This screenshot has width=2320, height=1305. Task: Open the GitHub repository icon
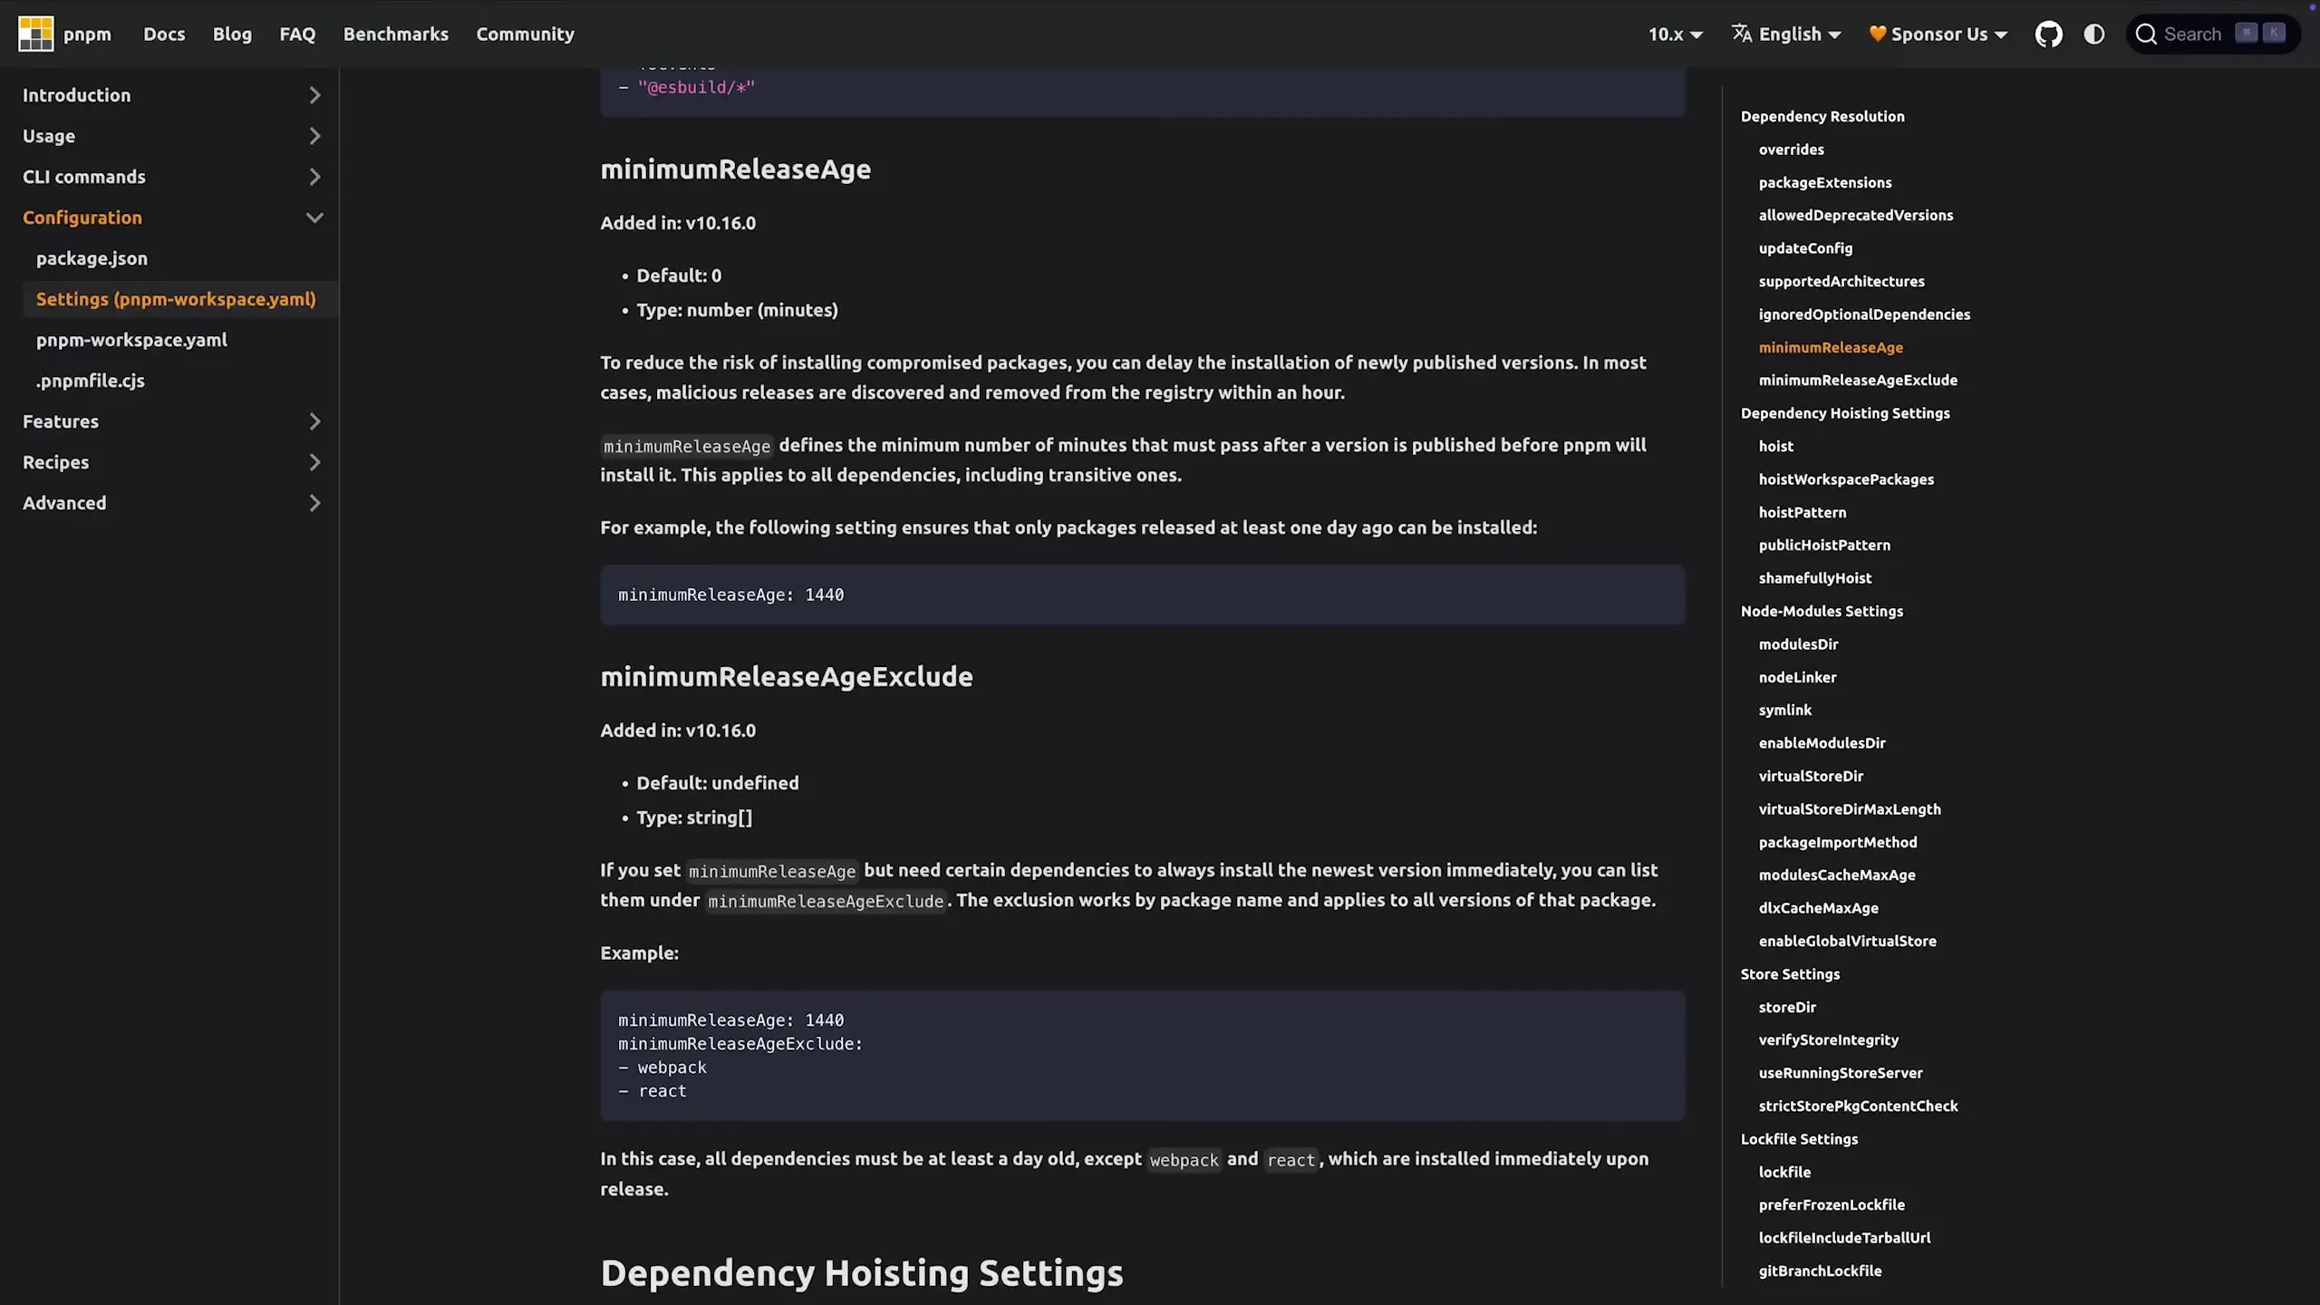tap(2048, 34)
